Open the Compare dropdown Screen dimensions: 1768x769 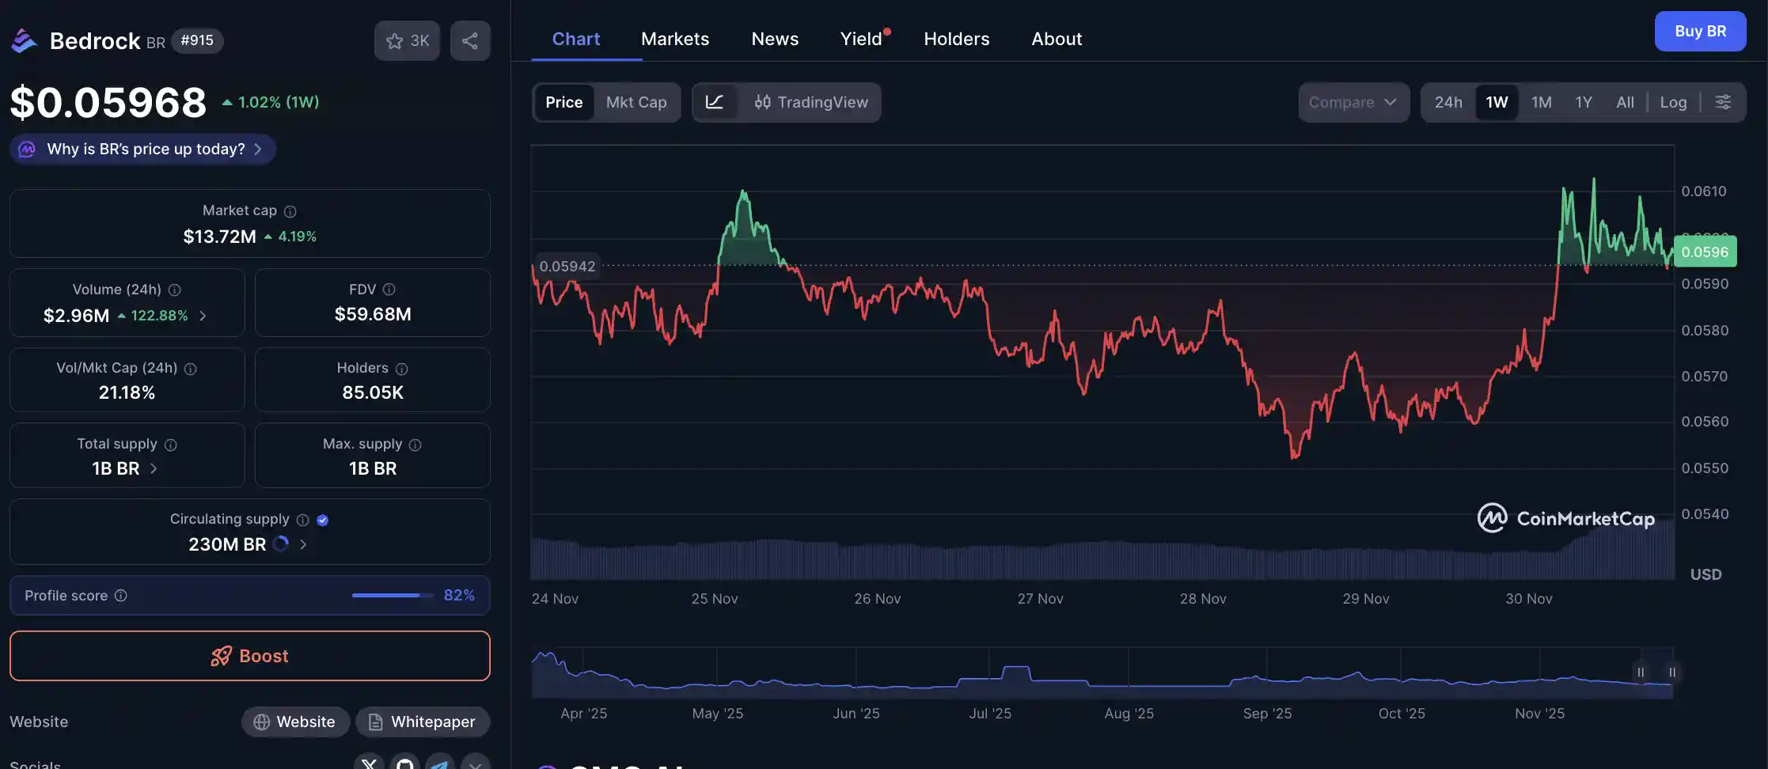point(1353,102)
